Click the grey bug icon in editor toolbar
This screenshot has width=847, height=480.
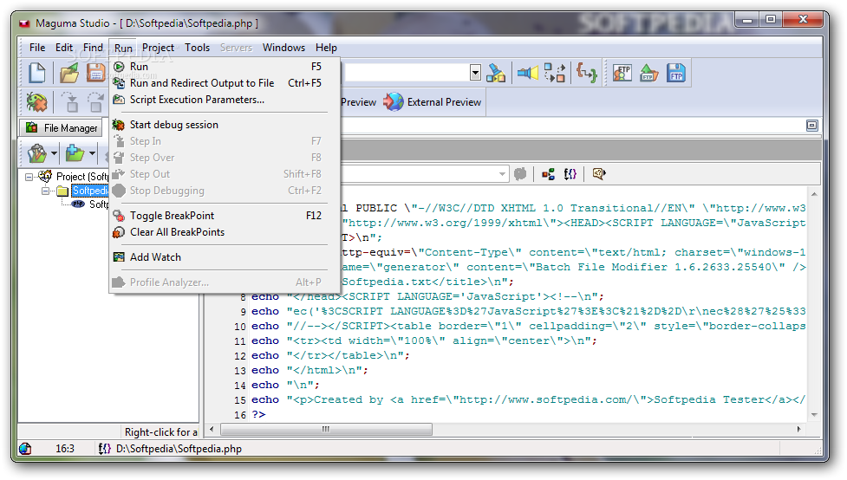[x=520, y=174]
